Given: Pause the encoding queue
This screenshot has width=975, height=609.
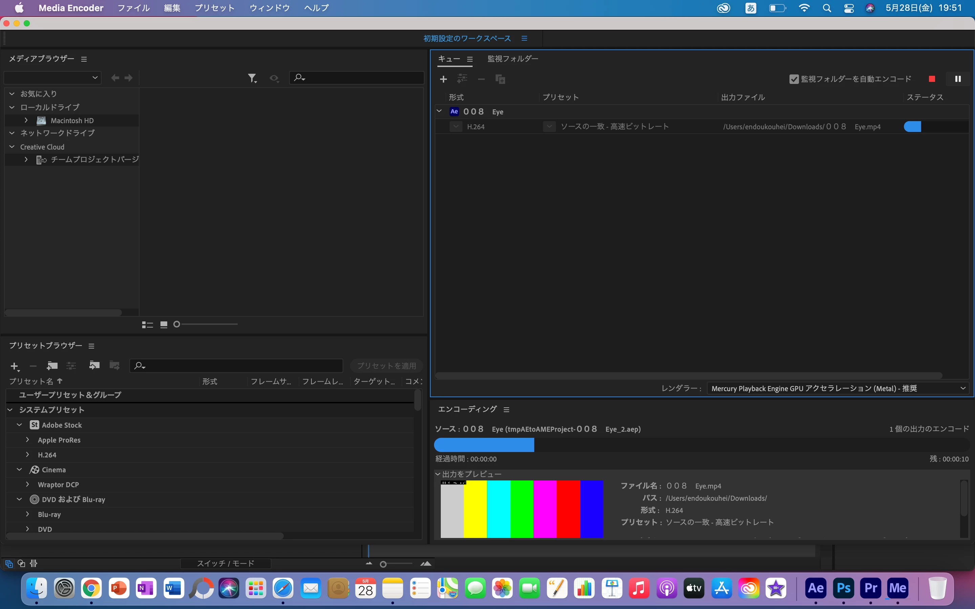Looking at the screenshot, I should click(958, 79).
